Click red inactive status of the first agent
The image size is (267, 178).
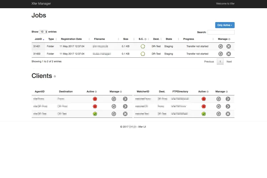(95, 99)
